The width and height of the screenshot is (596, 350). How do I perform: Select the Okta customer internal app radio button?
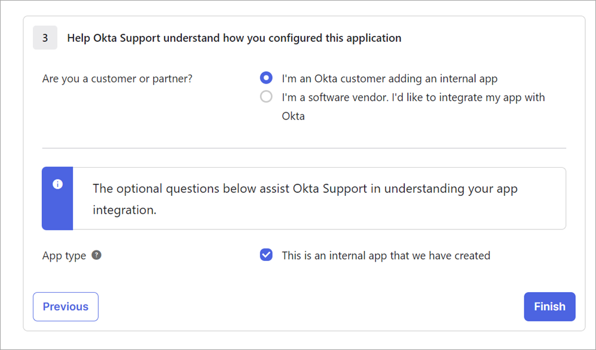tap(266, 78)
